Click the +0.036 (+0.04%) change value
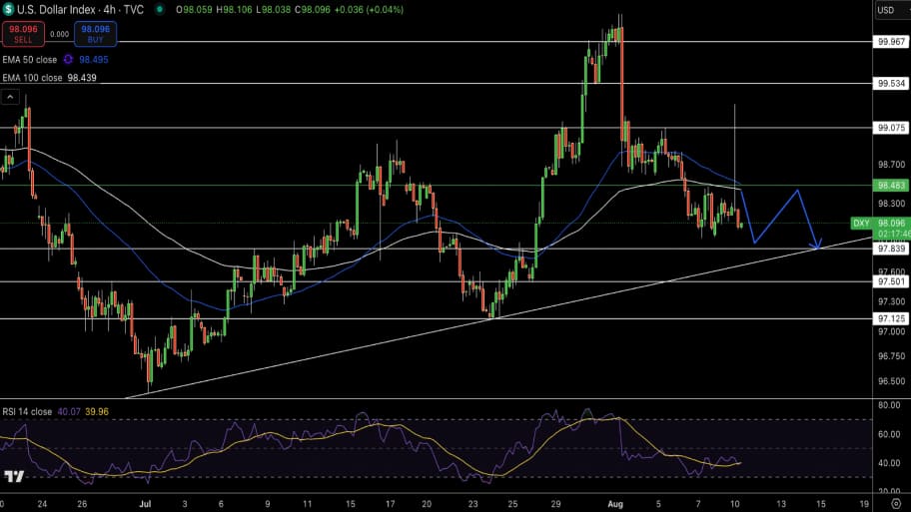 369,9
